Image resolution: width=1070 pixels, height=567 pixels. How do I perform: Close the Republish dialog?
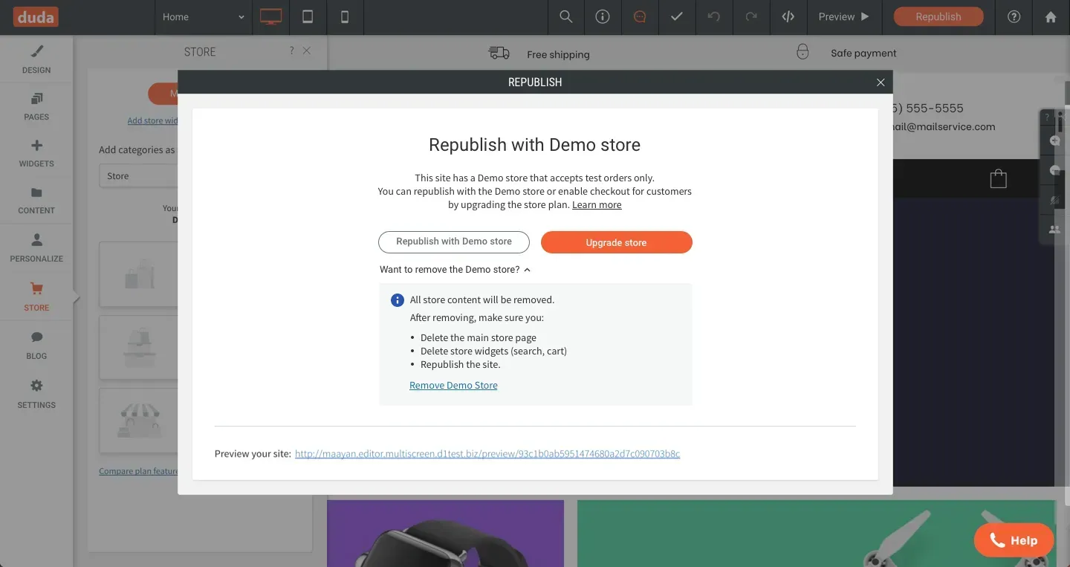[881, 82]
